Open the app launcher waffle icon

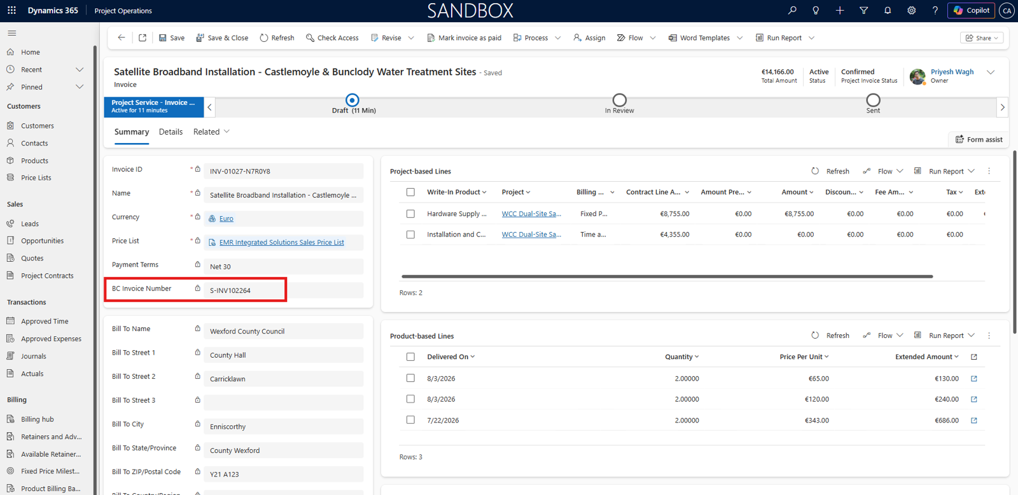point(11,10)
